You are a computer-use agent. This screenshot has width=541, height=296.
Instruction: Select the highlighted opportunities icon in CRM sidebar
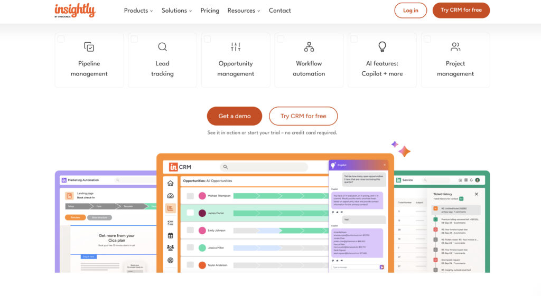click(x=171, y=208)
